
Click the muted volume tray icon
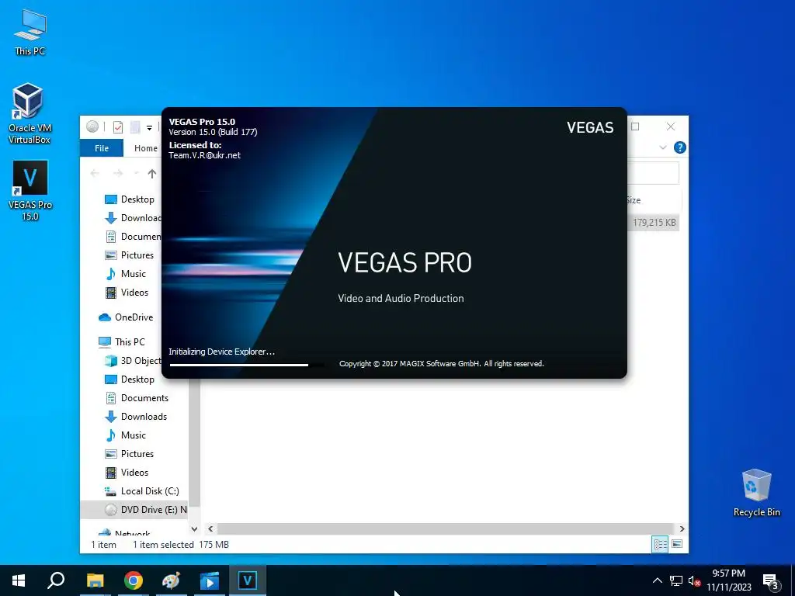[x=694, y=580]
